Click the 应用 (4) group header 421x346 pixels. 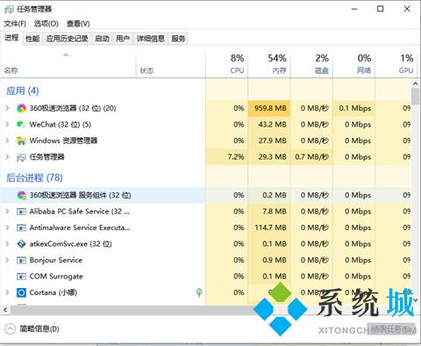[23, 90]
